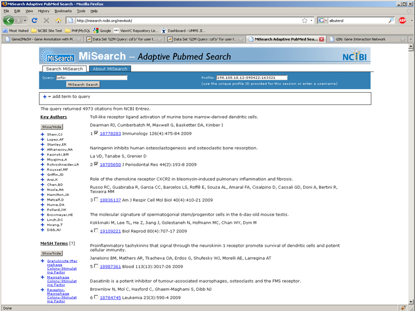Select the Search MiSearch tab

64,69
